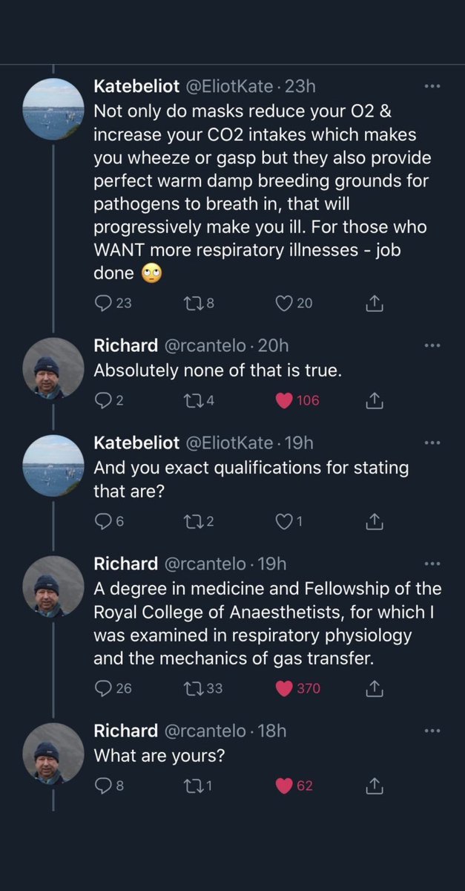This screenshot has width=465, height=891.
Task: Reply to 'And you exact qualifications' tweet
Action: pos(104,522)
